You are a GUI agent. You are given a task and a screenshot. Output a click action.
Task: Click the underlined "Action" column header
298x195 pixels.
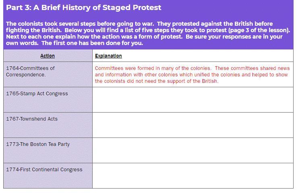pyautogui.click(x=48, y=56)
